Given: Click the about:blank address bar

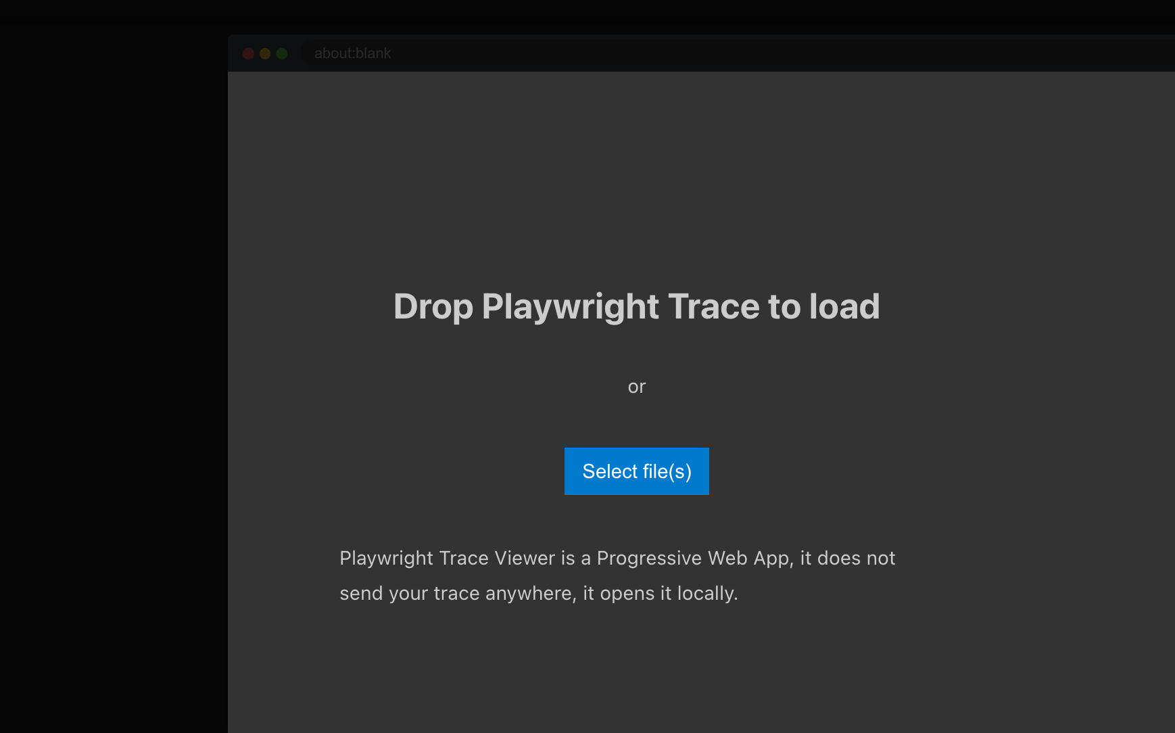Looking at the screenshot, I should [x=737, y=53].
